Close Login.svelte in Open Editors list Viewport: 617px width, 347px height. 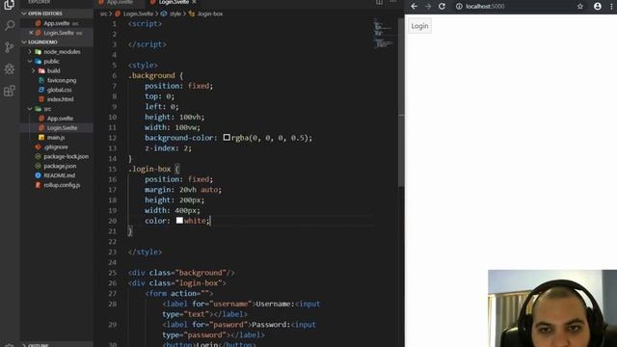pos(31,33)
